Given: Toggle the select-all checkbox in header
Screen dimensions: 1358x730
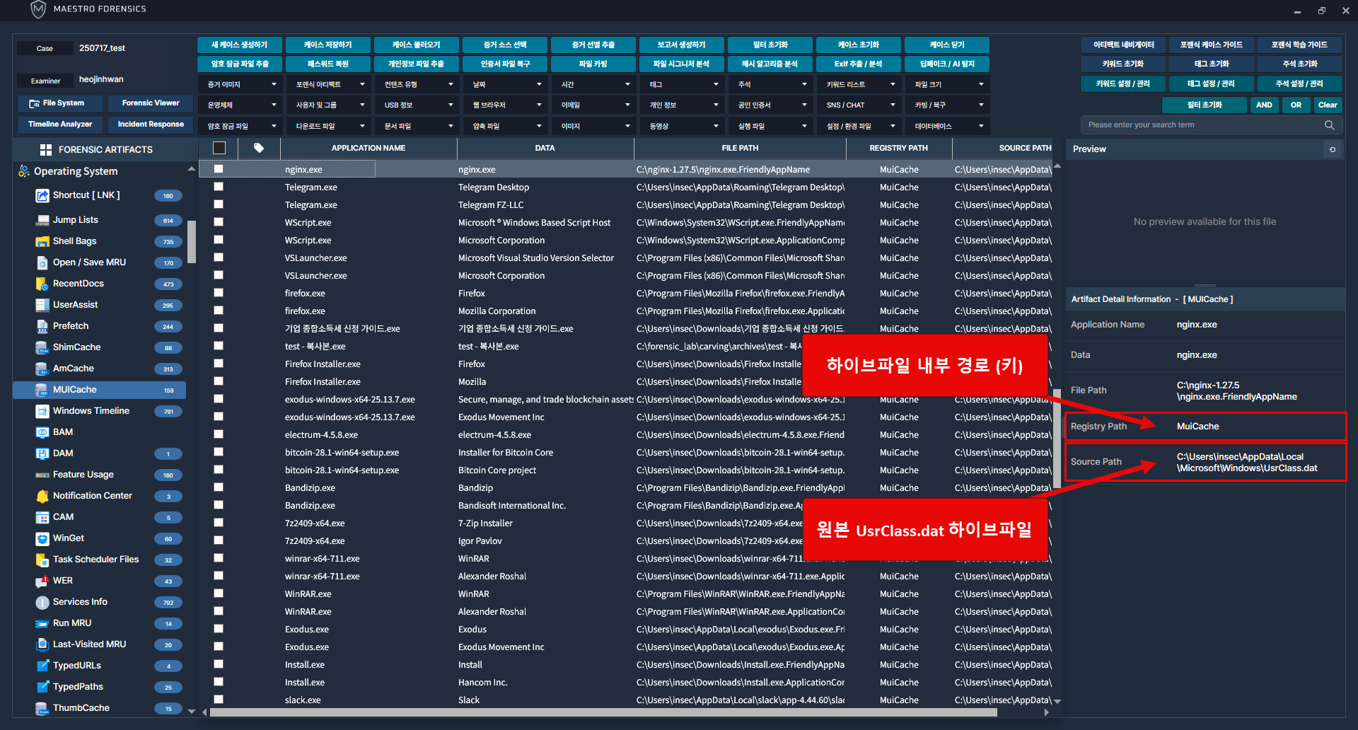Looking at the screenshot, I should (x=219, y=148).
